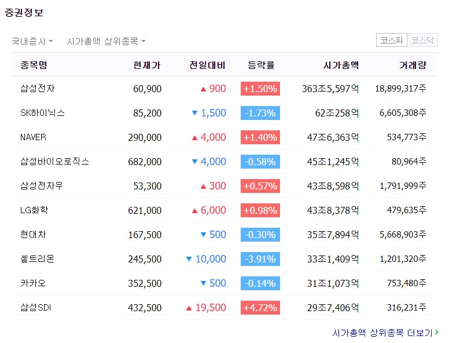
Task: Click the 18,899,317주 volume value
Action: pyautogui.click(x=401, y=88)
